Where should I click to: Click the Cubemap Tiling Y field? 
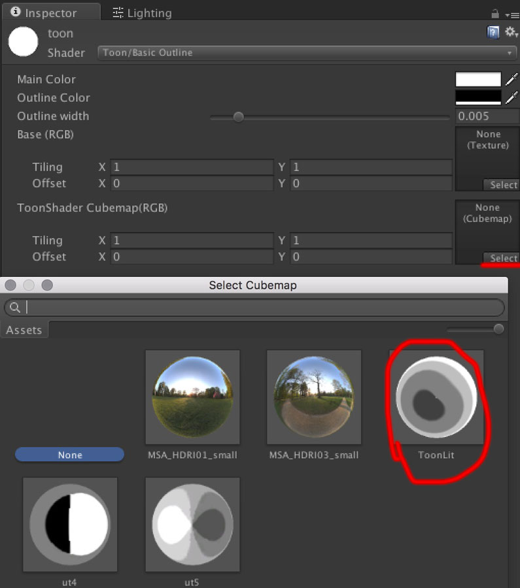(x=371, y=240)
